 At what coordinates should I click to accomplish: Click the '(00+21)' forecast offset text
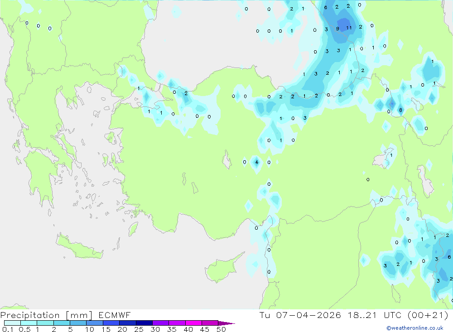(x=428, y=315)
